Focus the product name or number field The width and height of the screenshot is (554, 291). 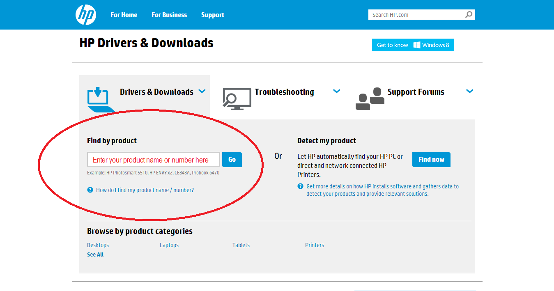coord(154,160)
